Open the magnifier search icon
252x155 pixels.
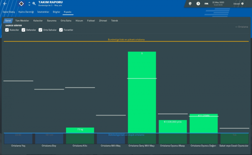coord(34,3)
